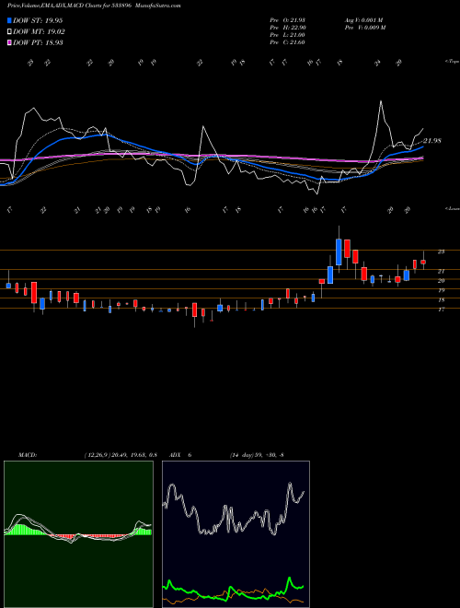Screen dimensions: 460x608
Task: Click the 'Pre O: 21.93' open value
Action: pos(287,19)
